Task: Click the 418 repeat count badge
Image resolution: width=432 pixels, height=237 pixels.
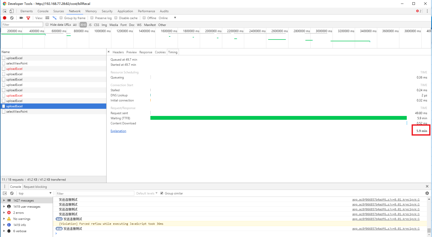Action: (59, 229)
